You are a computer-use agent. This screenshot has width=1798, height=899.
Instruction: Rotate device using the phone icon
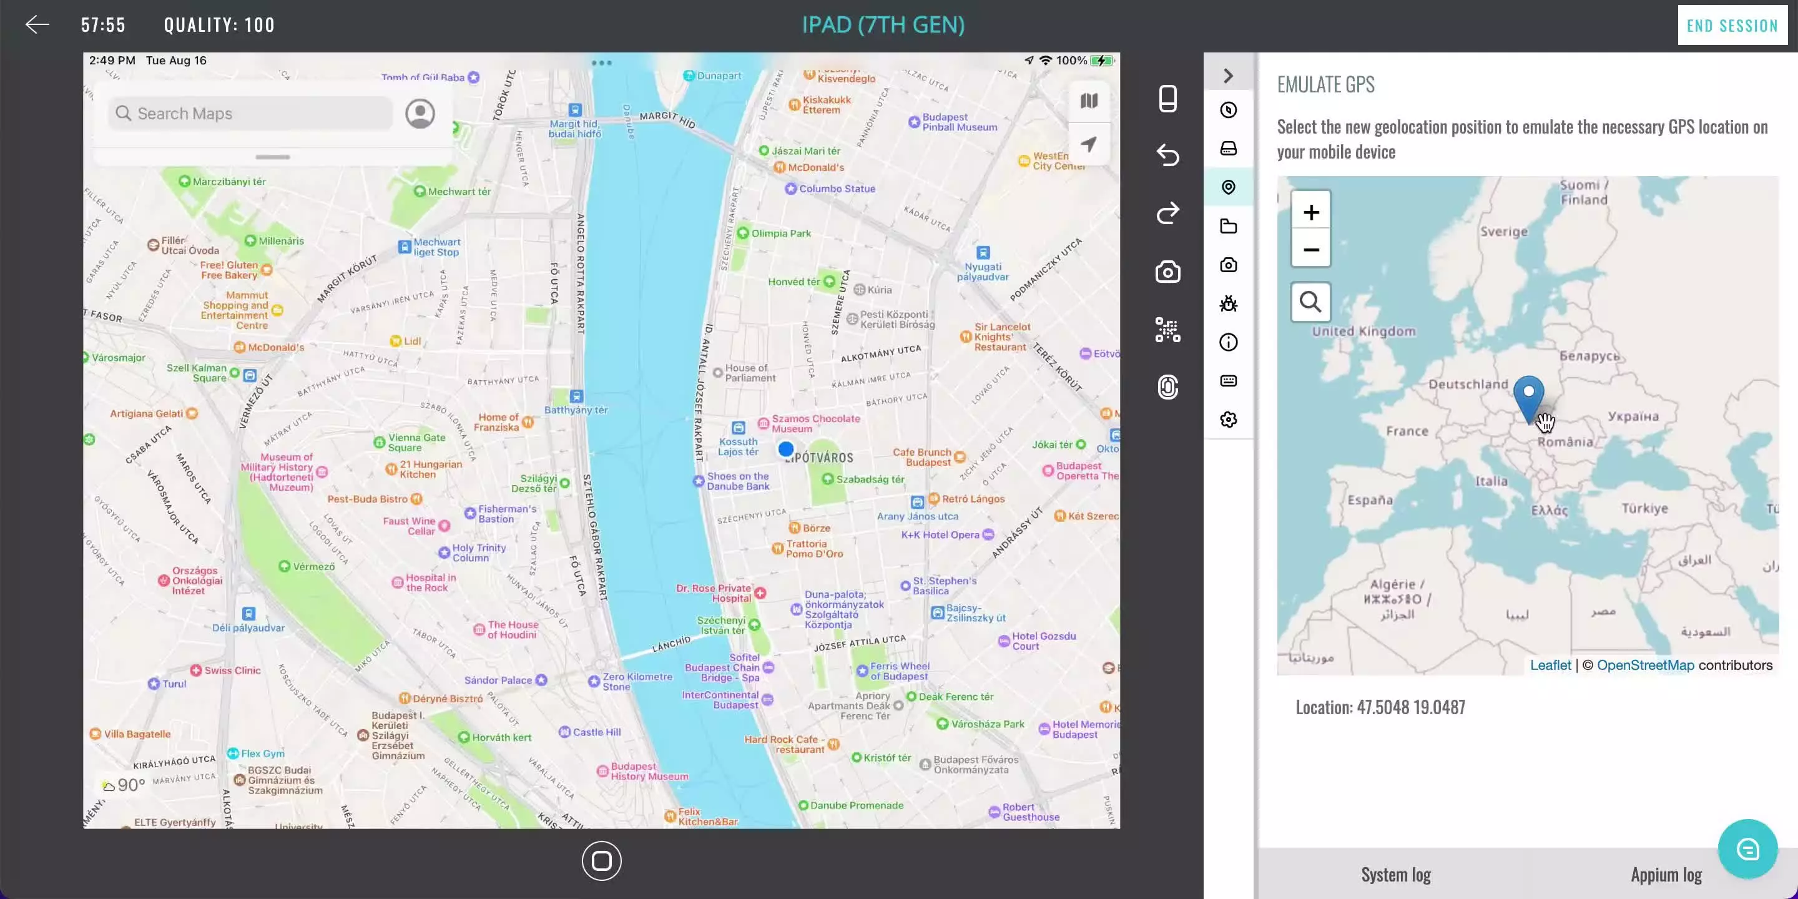tap(1167, 99)
